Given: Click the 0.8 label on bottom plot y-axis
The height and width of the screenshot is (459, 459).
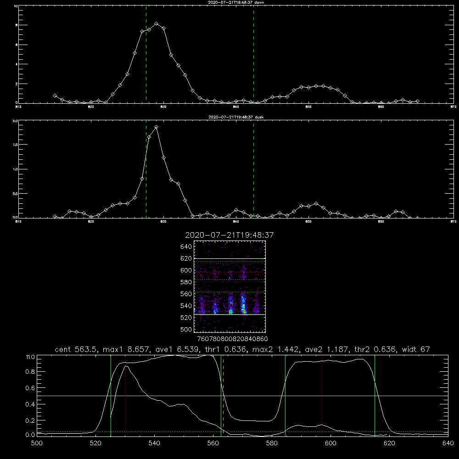Looking at the screenshot, I should (30, 372).
